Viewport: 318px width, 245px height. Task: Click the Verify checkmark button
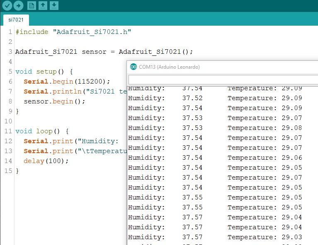pyautogui.click(x=7, y=5)
